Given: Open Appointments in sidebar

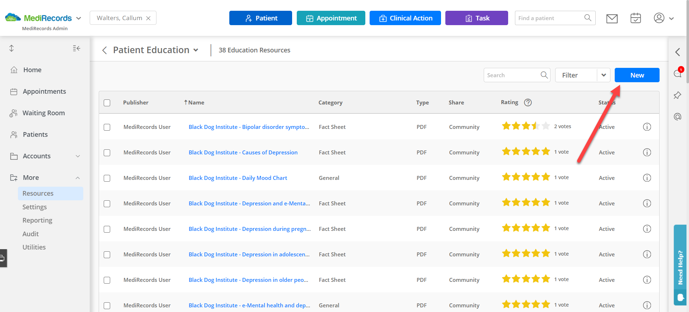Looking at the screenshot, I should pyautogui.click(x=44, y=91).
